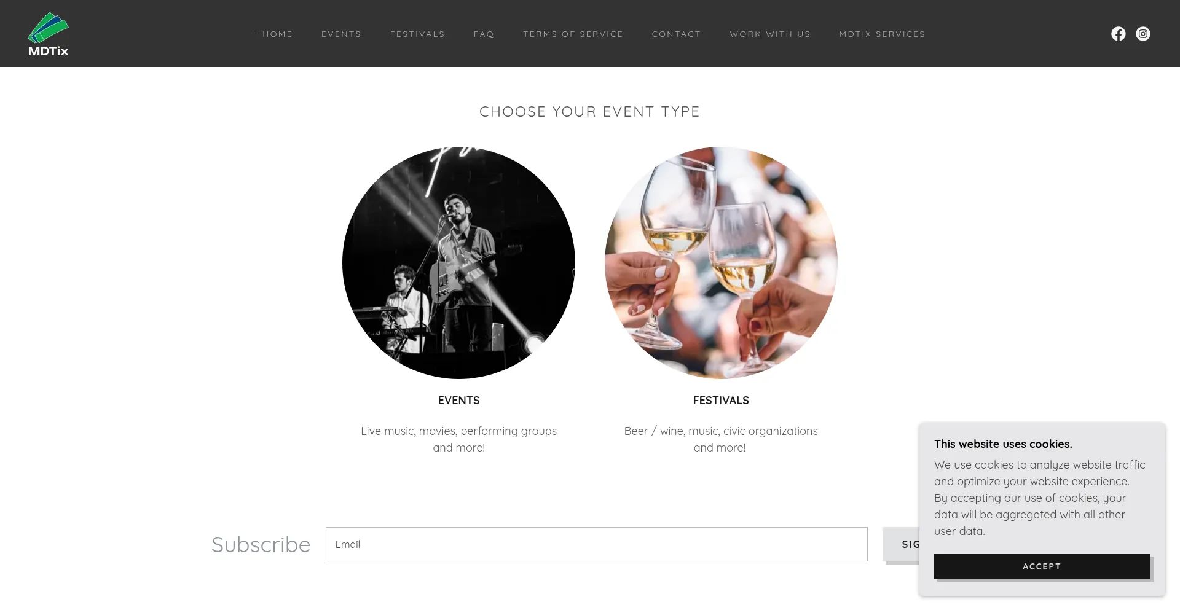Open MDTix Services in the navigation
Screen dimensions: 1180x610
coord(882,34)
